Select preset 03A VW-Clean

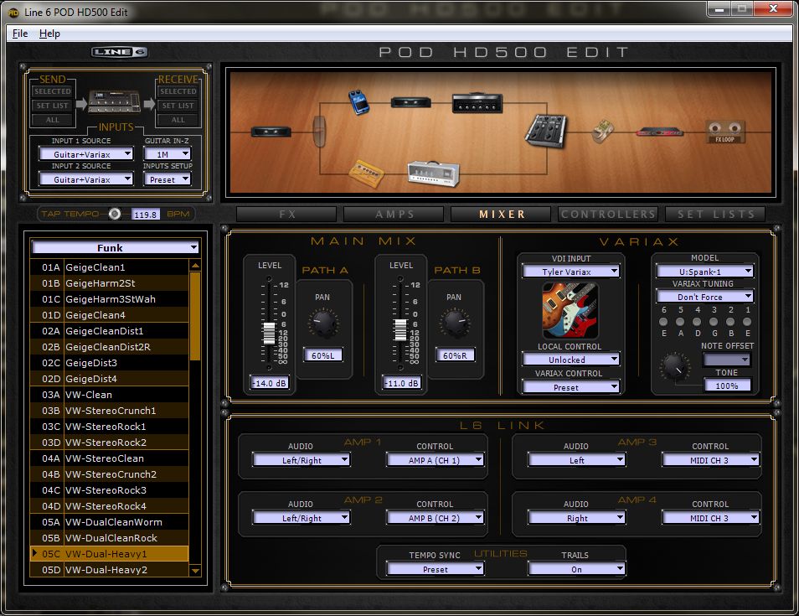tap(109, 395)
